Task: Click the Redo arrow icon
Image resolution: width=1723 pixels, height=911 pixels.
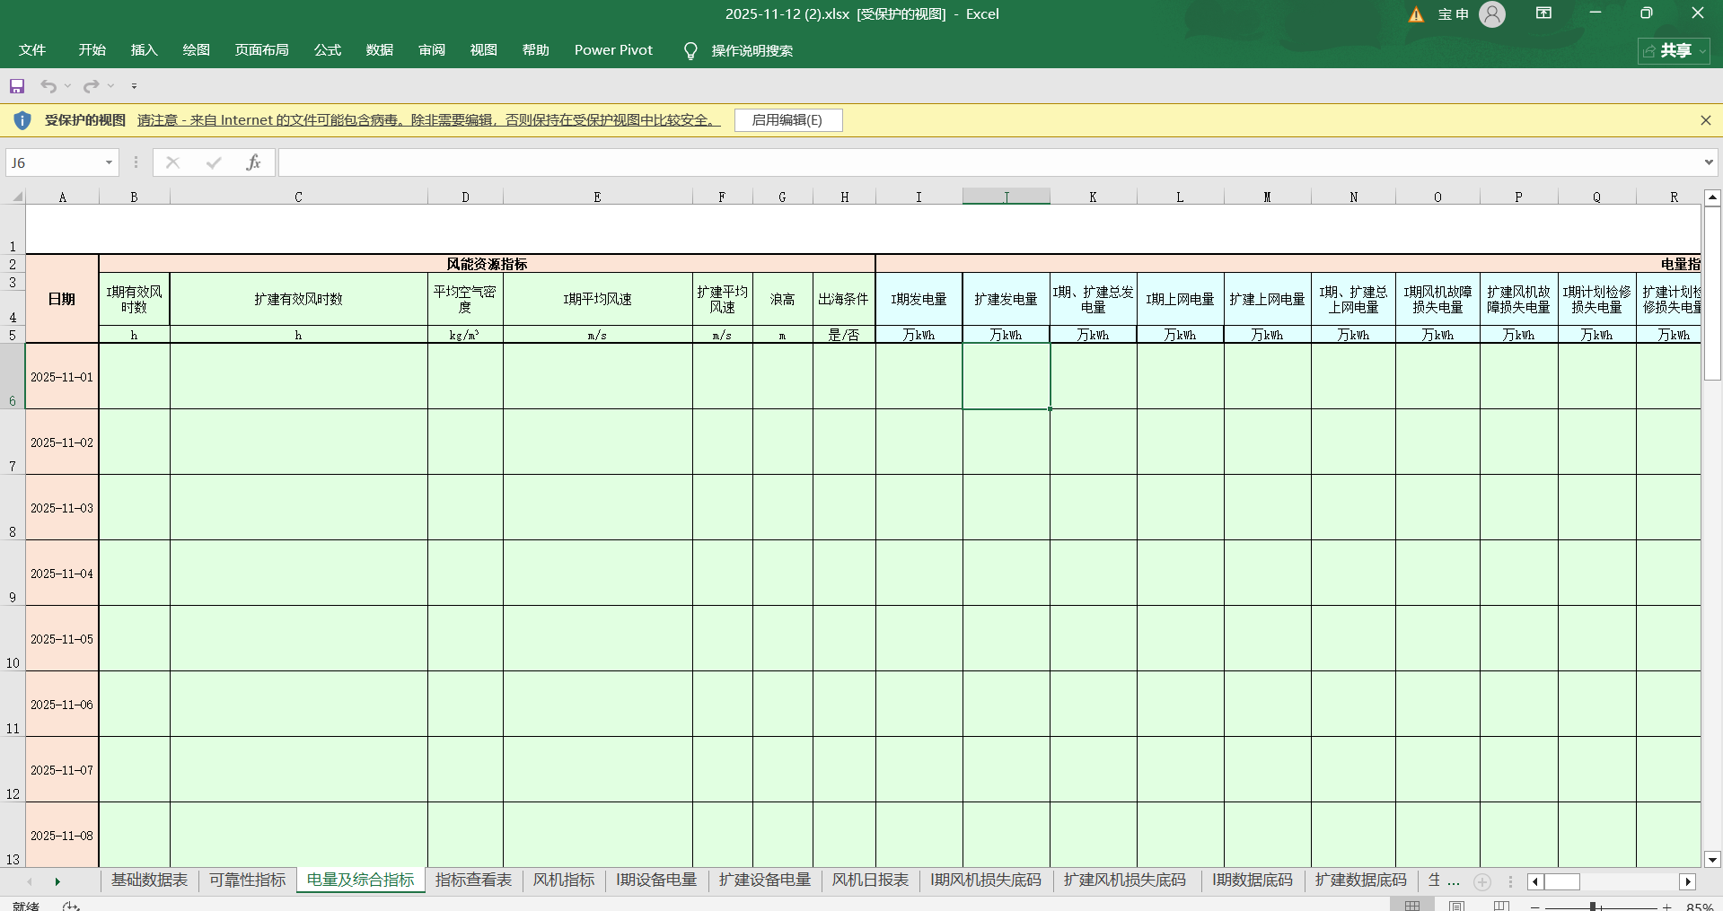Action: [x=91, y=86]
